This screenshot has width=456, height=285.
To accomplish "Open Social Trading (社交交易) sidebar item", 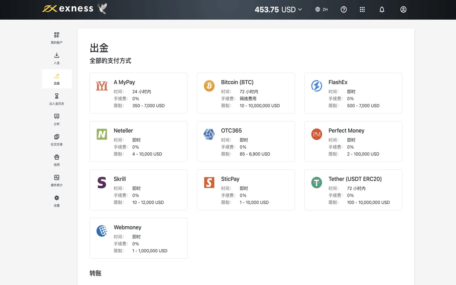I will (x=57, y=140).
